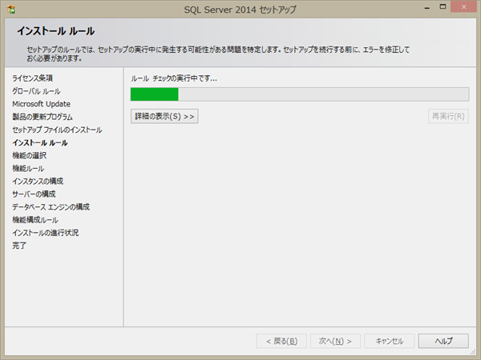This screenshot has height=360, width=481.
Task: Select the Microsoft Update step
Action: (x=42, y=104)
